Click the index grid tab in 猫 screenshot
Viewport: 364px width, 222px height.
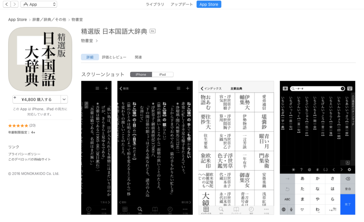click(125, 210)
